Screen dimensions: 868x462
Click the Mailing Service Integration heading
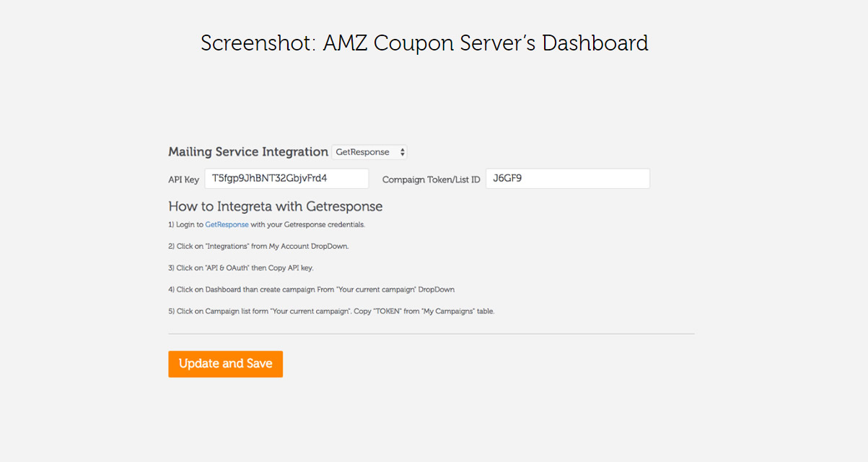point(248,152)
